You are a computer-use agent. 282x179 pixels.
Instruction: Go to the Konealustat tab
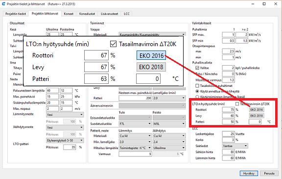(87, 14)
